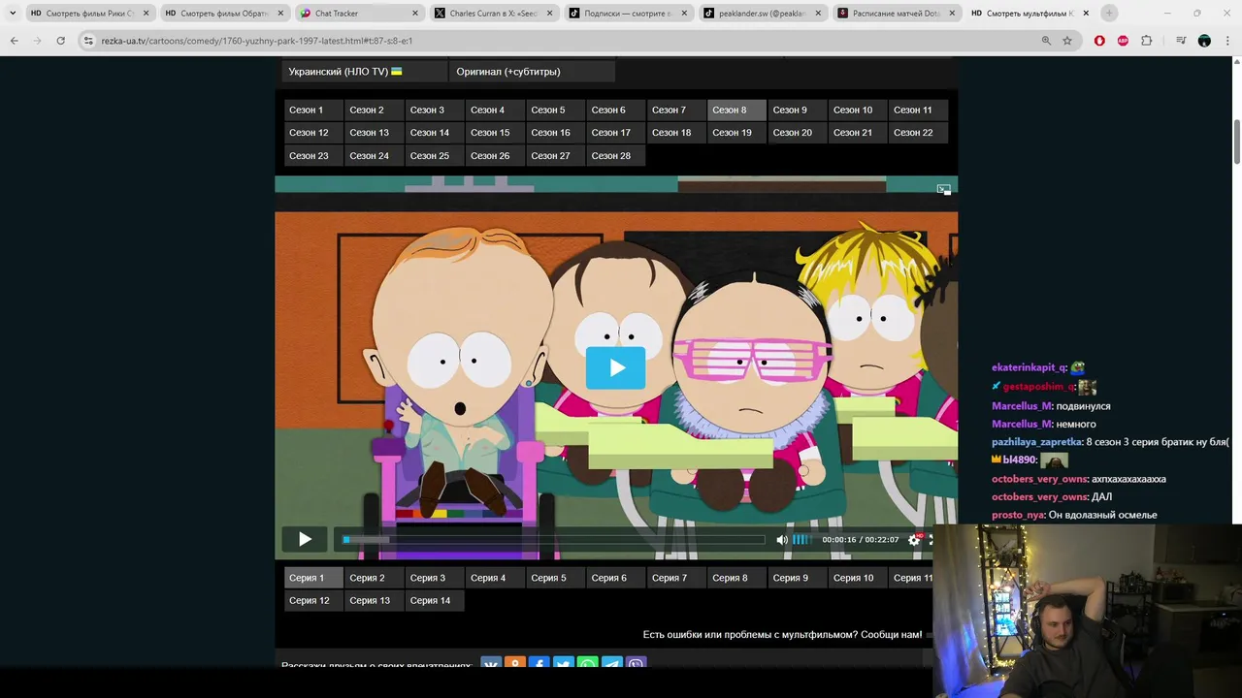Viewport: 1242px width, 698px height.
Task: Go back with the browser back arrow
Action: click(14, 41)
